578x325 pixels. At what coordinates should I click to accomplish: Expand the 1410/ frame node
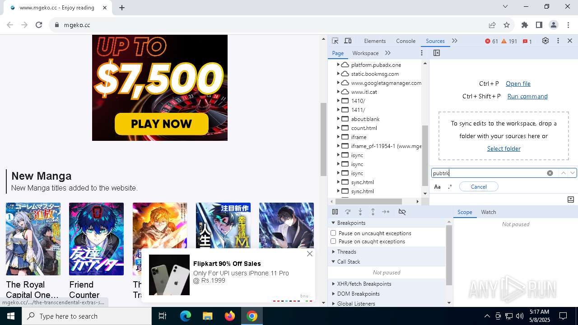338,101
